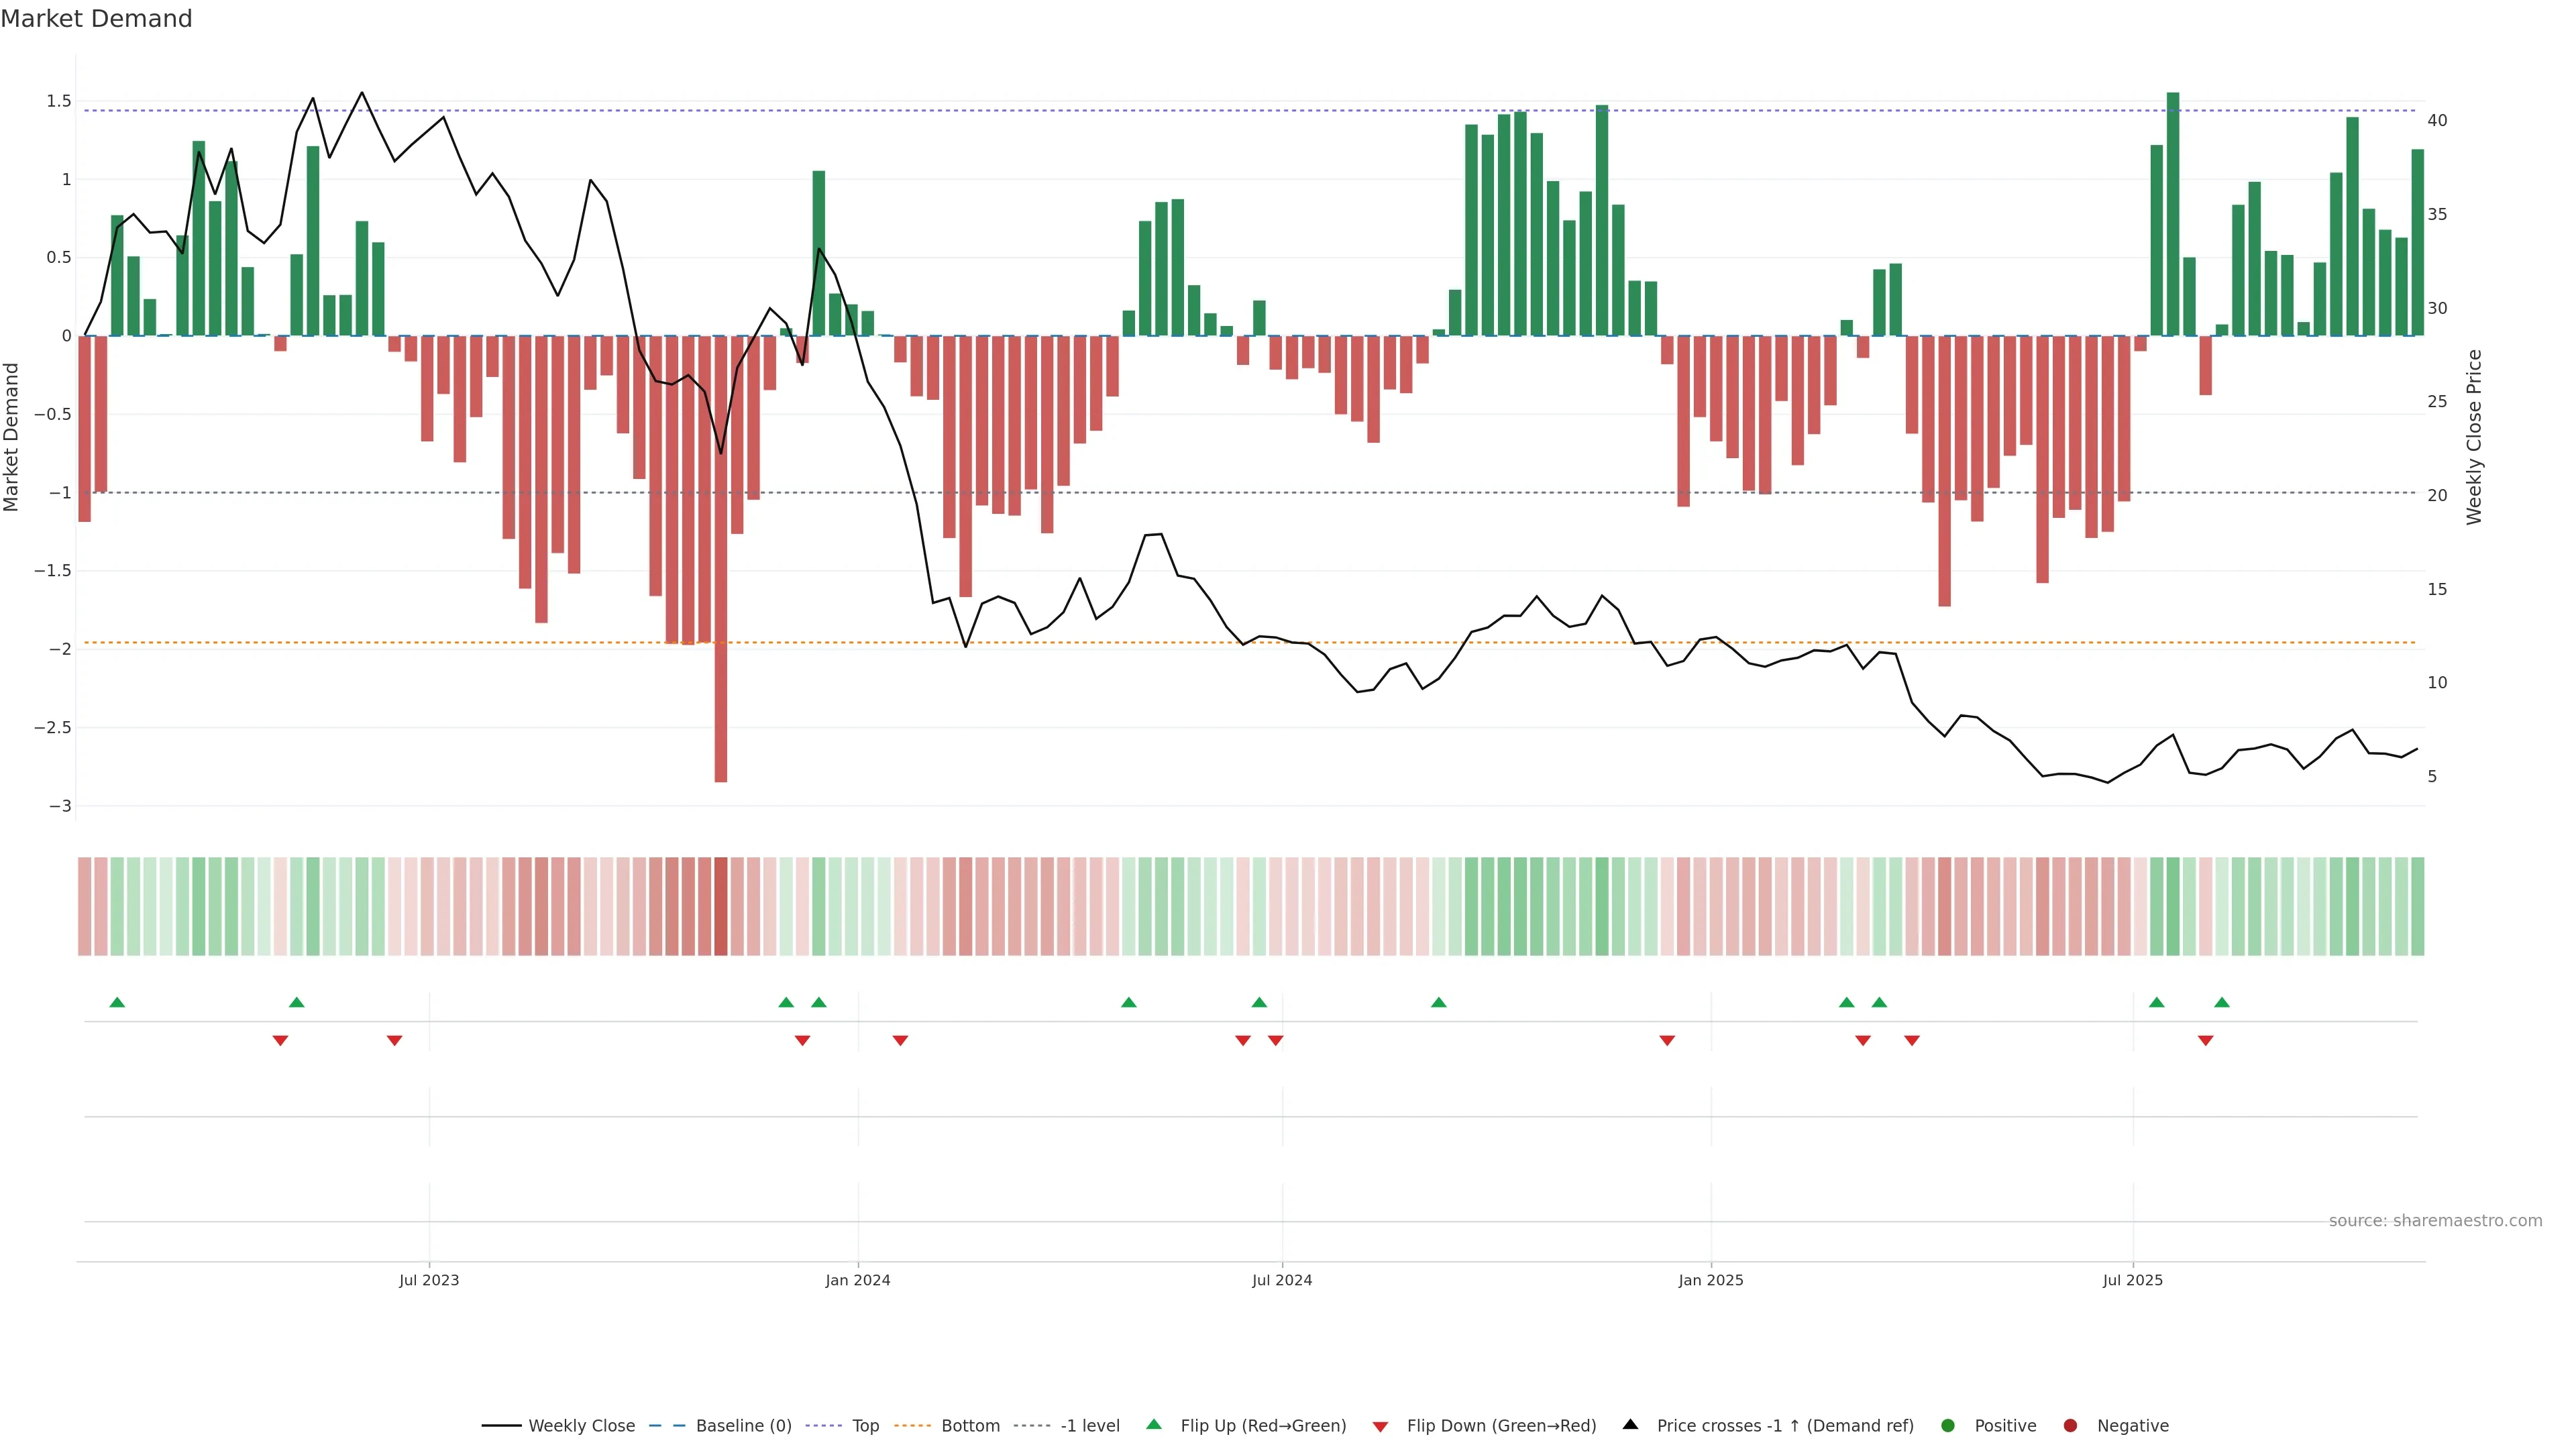Click the last red flip-down marker
The image size is (2576, 1449).
click(2205, 1041)
